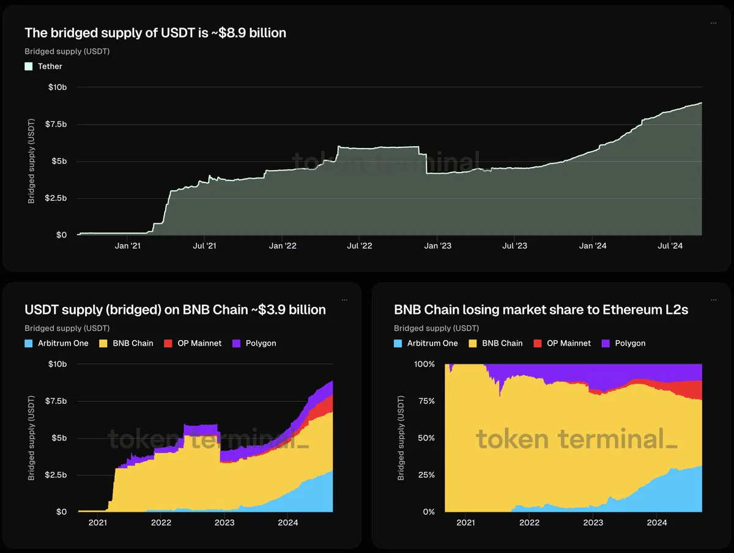Click the $10b axis label in the top chart
Screen dimensions: 734x553
57,87
